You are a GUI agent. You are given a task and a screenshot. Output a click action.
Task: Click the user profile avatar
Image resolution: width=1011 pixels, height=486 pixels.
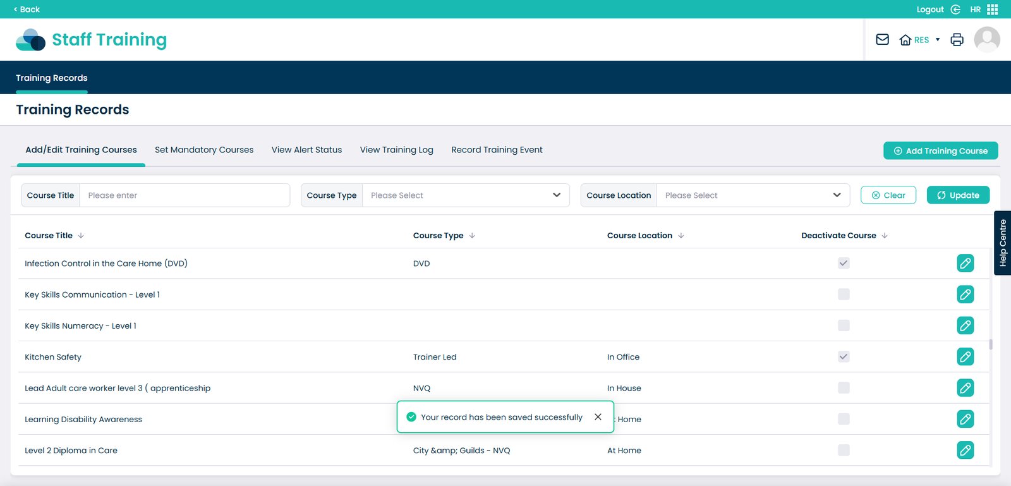point(986,40)
